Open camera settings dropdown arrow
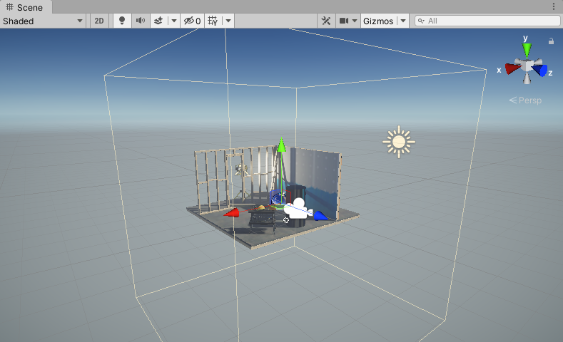The image size is (563, 342). pyautogui.click(x=355, y=21)
